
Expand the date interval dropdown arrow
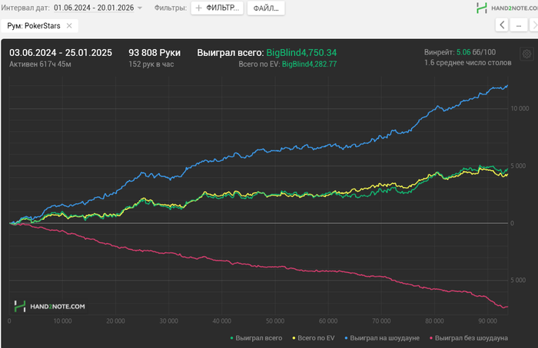[140, 8]
